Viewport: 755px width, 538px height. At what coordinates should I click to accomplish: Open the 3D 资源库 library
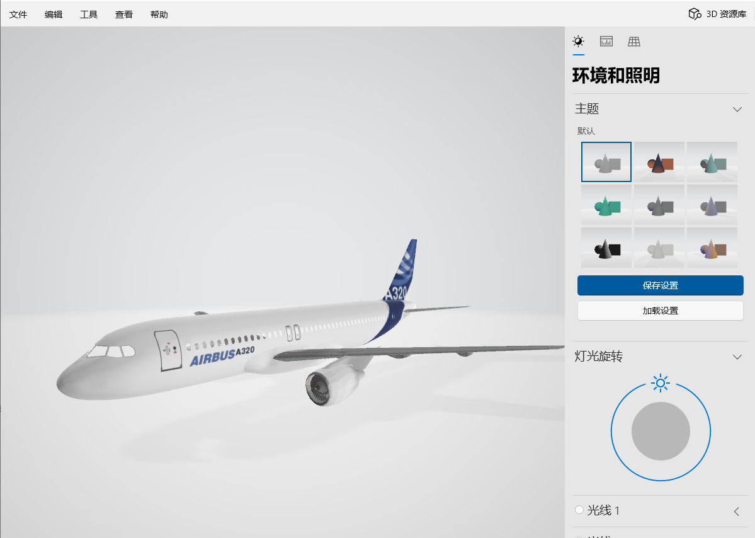(x=717, y=14)
